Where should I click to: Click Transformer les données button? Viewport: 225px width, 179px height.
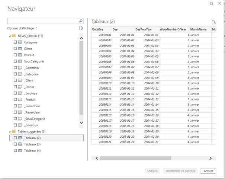180,171
